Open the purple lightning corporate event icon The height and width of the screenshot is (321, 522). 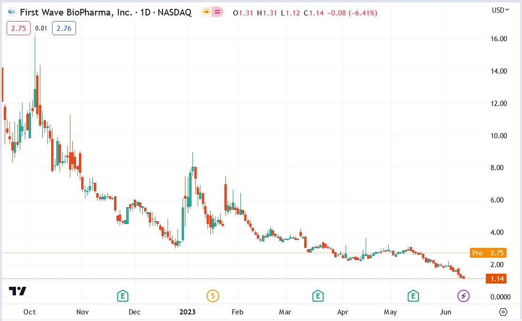pos(463,296)
